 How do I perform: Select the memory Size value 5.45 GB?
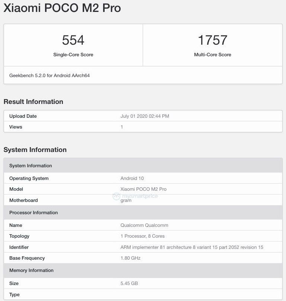(x=129, y=283)
